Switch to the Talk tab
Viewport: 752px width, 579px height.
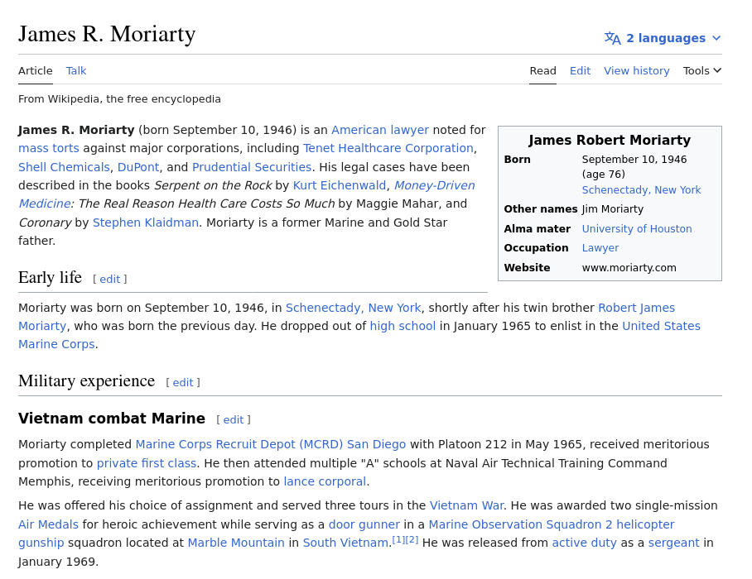[x=76, y=71]
